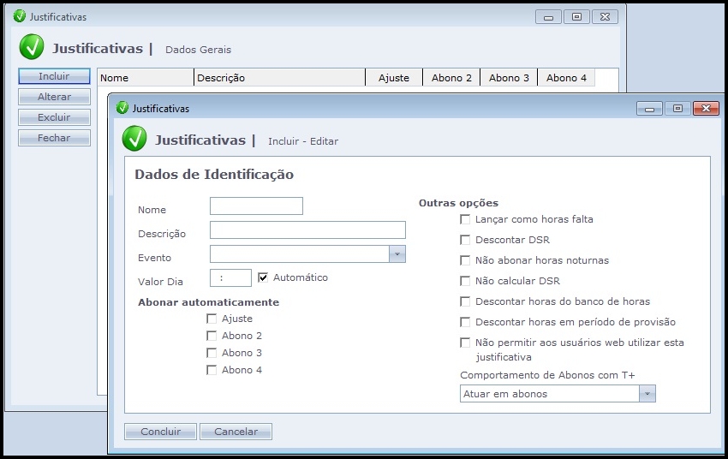The width and height of the screenshot is (728, 459).
Task: Click the Nome column header
Action: point(146,78)
